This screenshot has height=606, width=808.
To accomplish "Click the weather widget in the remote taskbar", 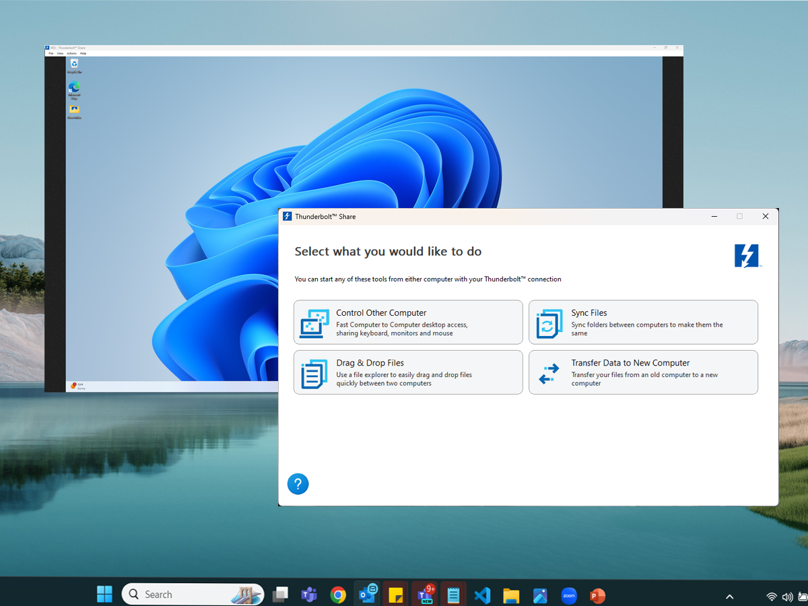I will (77, 386).
